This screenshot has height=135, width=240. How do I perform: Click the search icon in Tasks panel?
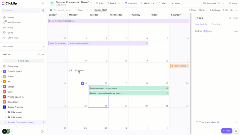click(230, 18)
